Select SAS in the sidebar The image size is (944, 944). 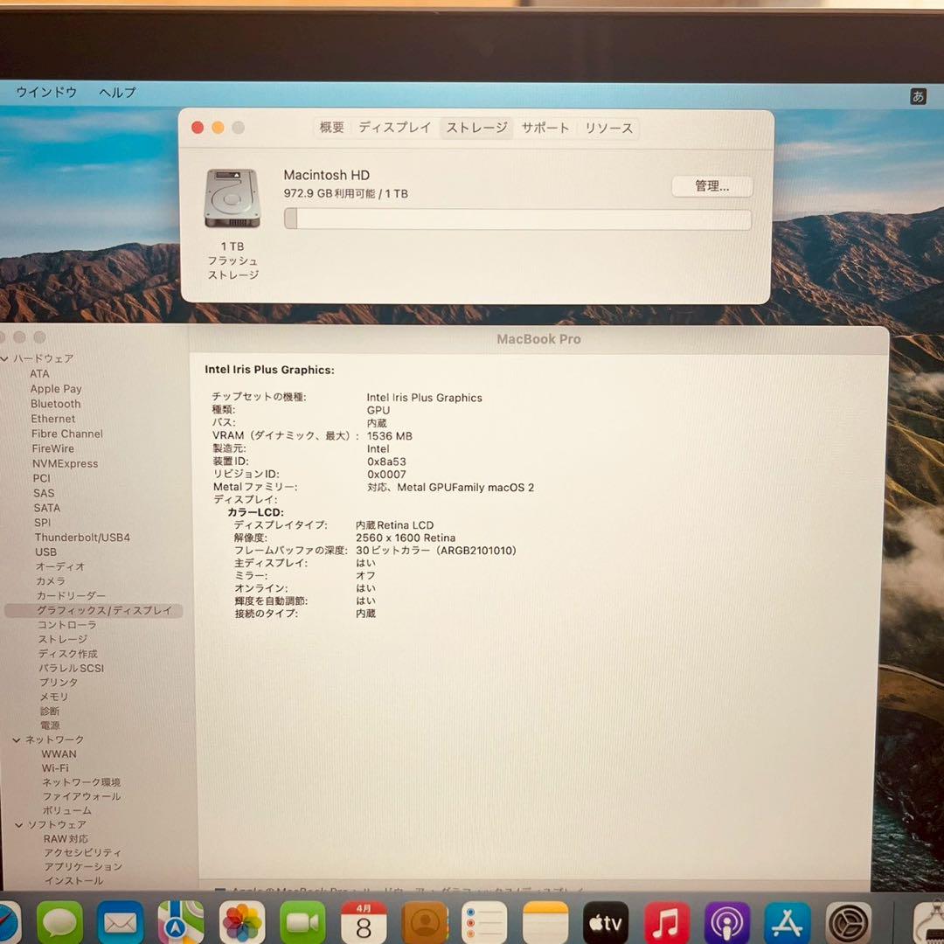pyautogui.click(x=44, y=493)
